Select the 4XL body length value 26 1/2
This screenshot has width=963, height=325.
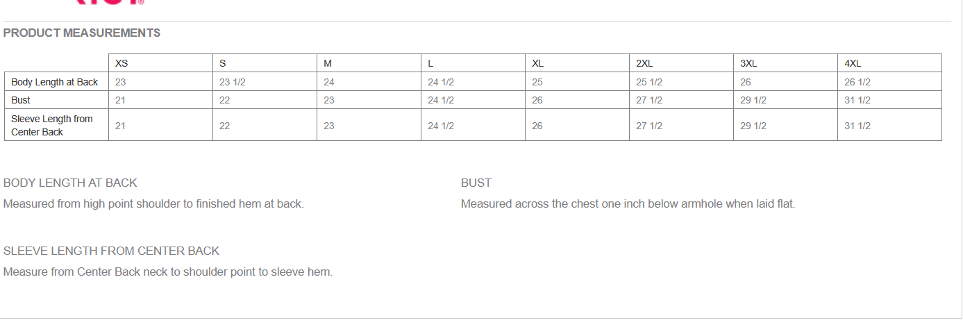pos(857,82)
